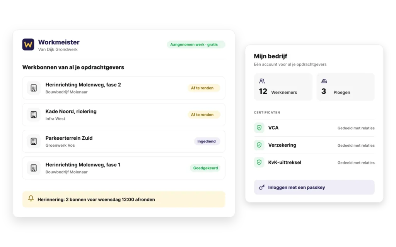Click the building icon beside Kade Noord, riolering

click(34, 115)
